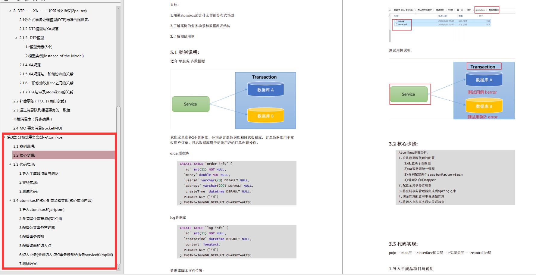Image resolution: width=536 pixels, height=275 pixels.
Task: Select '第3章 分布式事务实战--Atomikos' chapter bookmark
Action: tap(35, 137)
